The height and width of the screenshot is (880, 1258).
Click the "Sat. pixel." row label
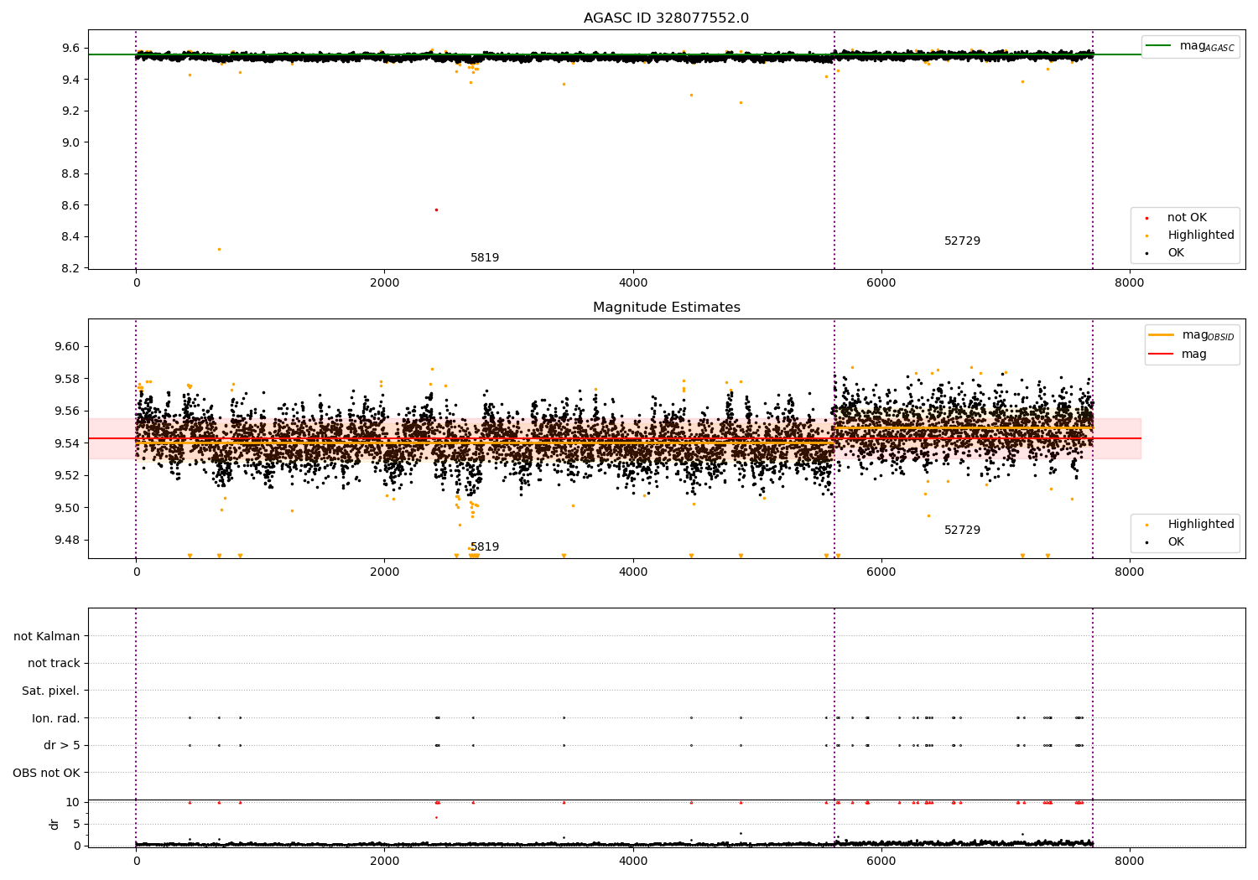pos(51,691)
